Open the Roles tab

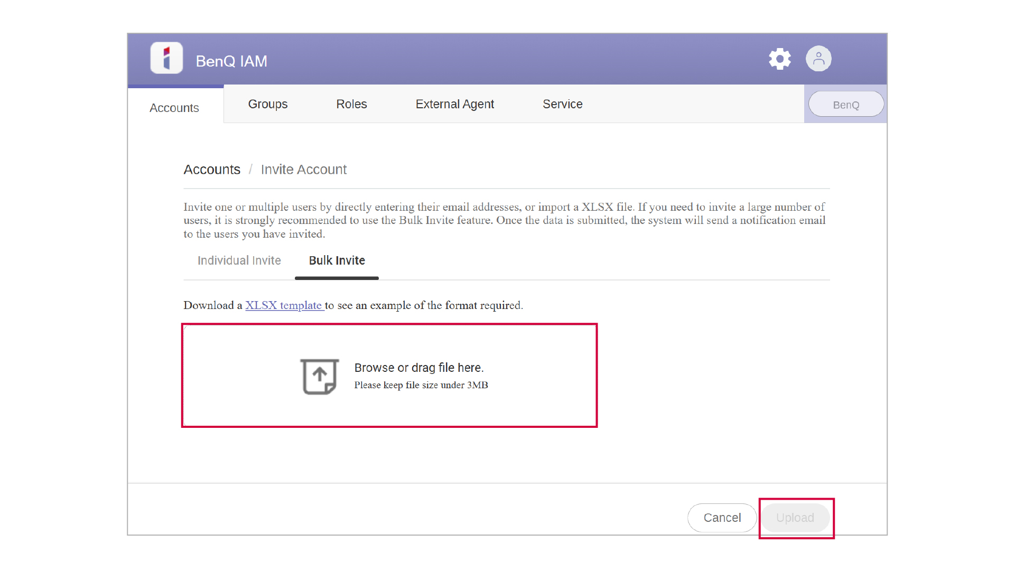[351, 104]
